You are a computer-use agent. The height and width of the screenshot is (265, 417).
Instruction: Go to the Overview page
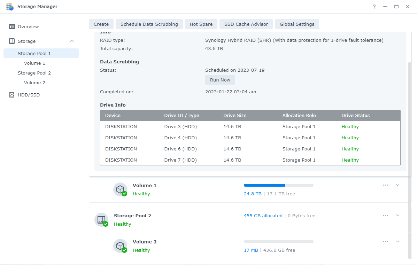point(28,26)
